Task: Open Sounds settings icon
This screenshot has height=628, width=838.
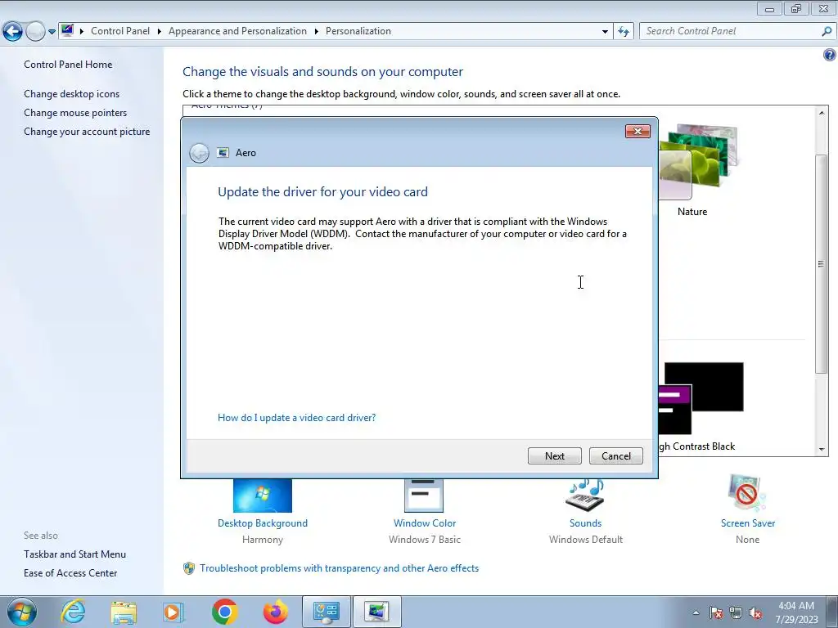Action: point(584,496)
